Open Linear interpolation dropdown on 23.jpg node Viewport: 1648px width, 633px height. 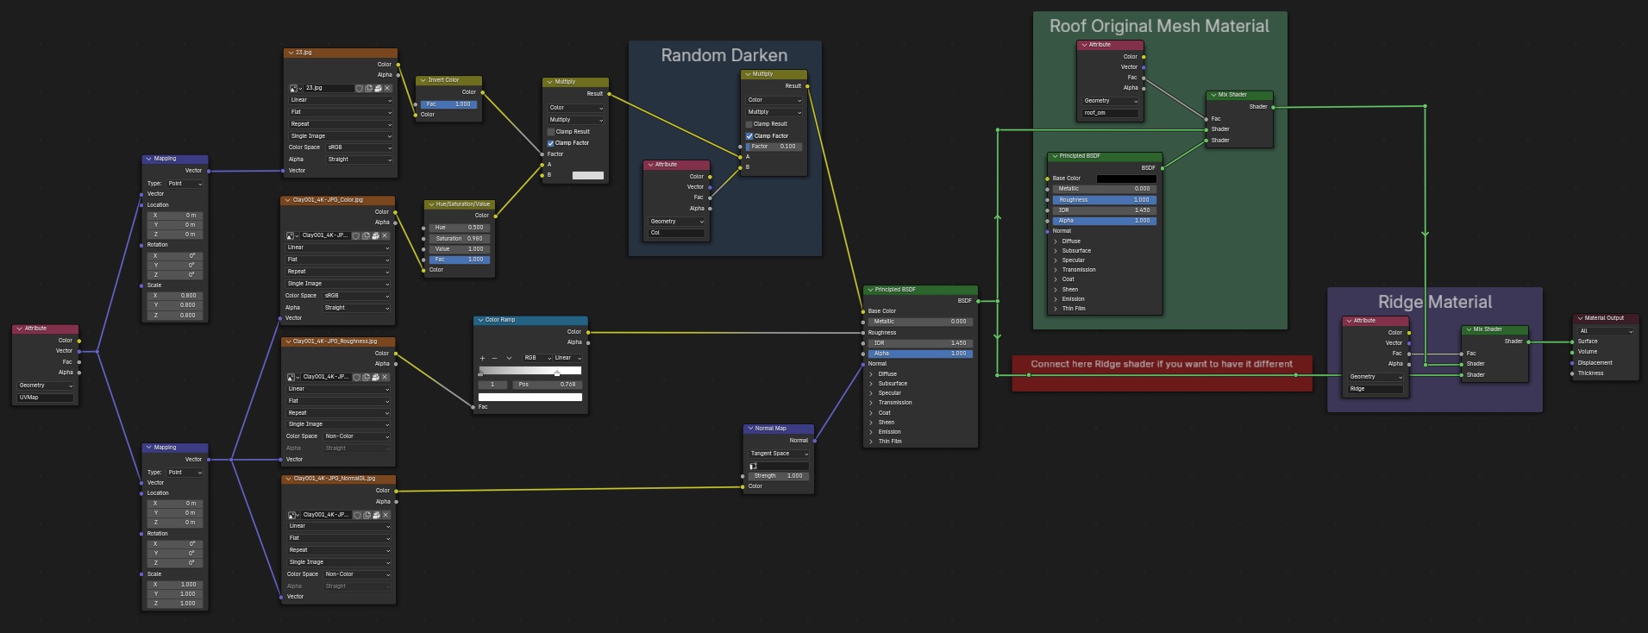click(x=341, y=100)
